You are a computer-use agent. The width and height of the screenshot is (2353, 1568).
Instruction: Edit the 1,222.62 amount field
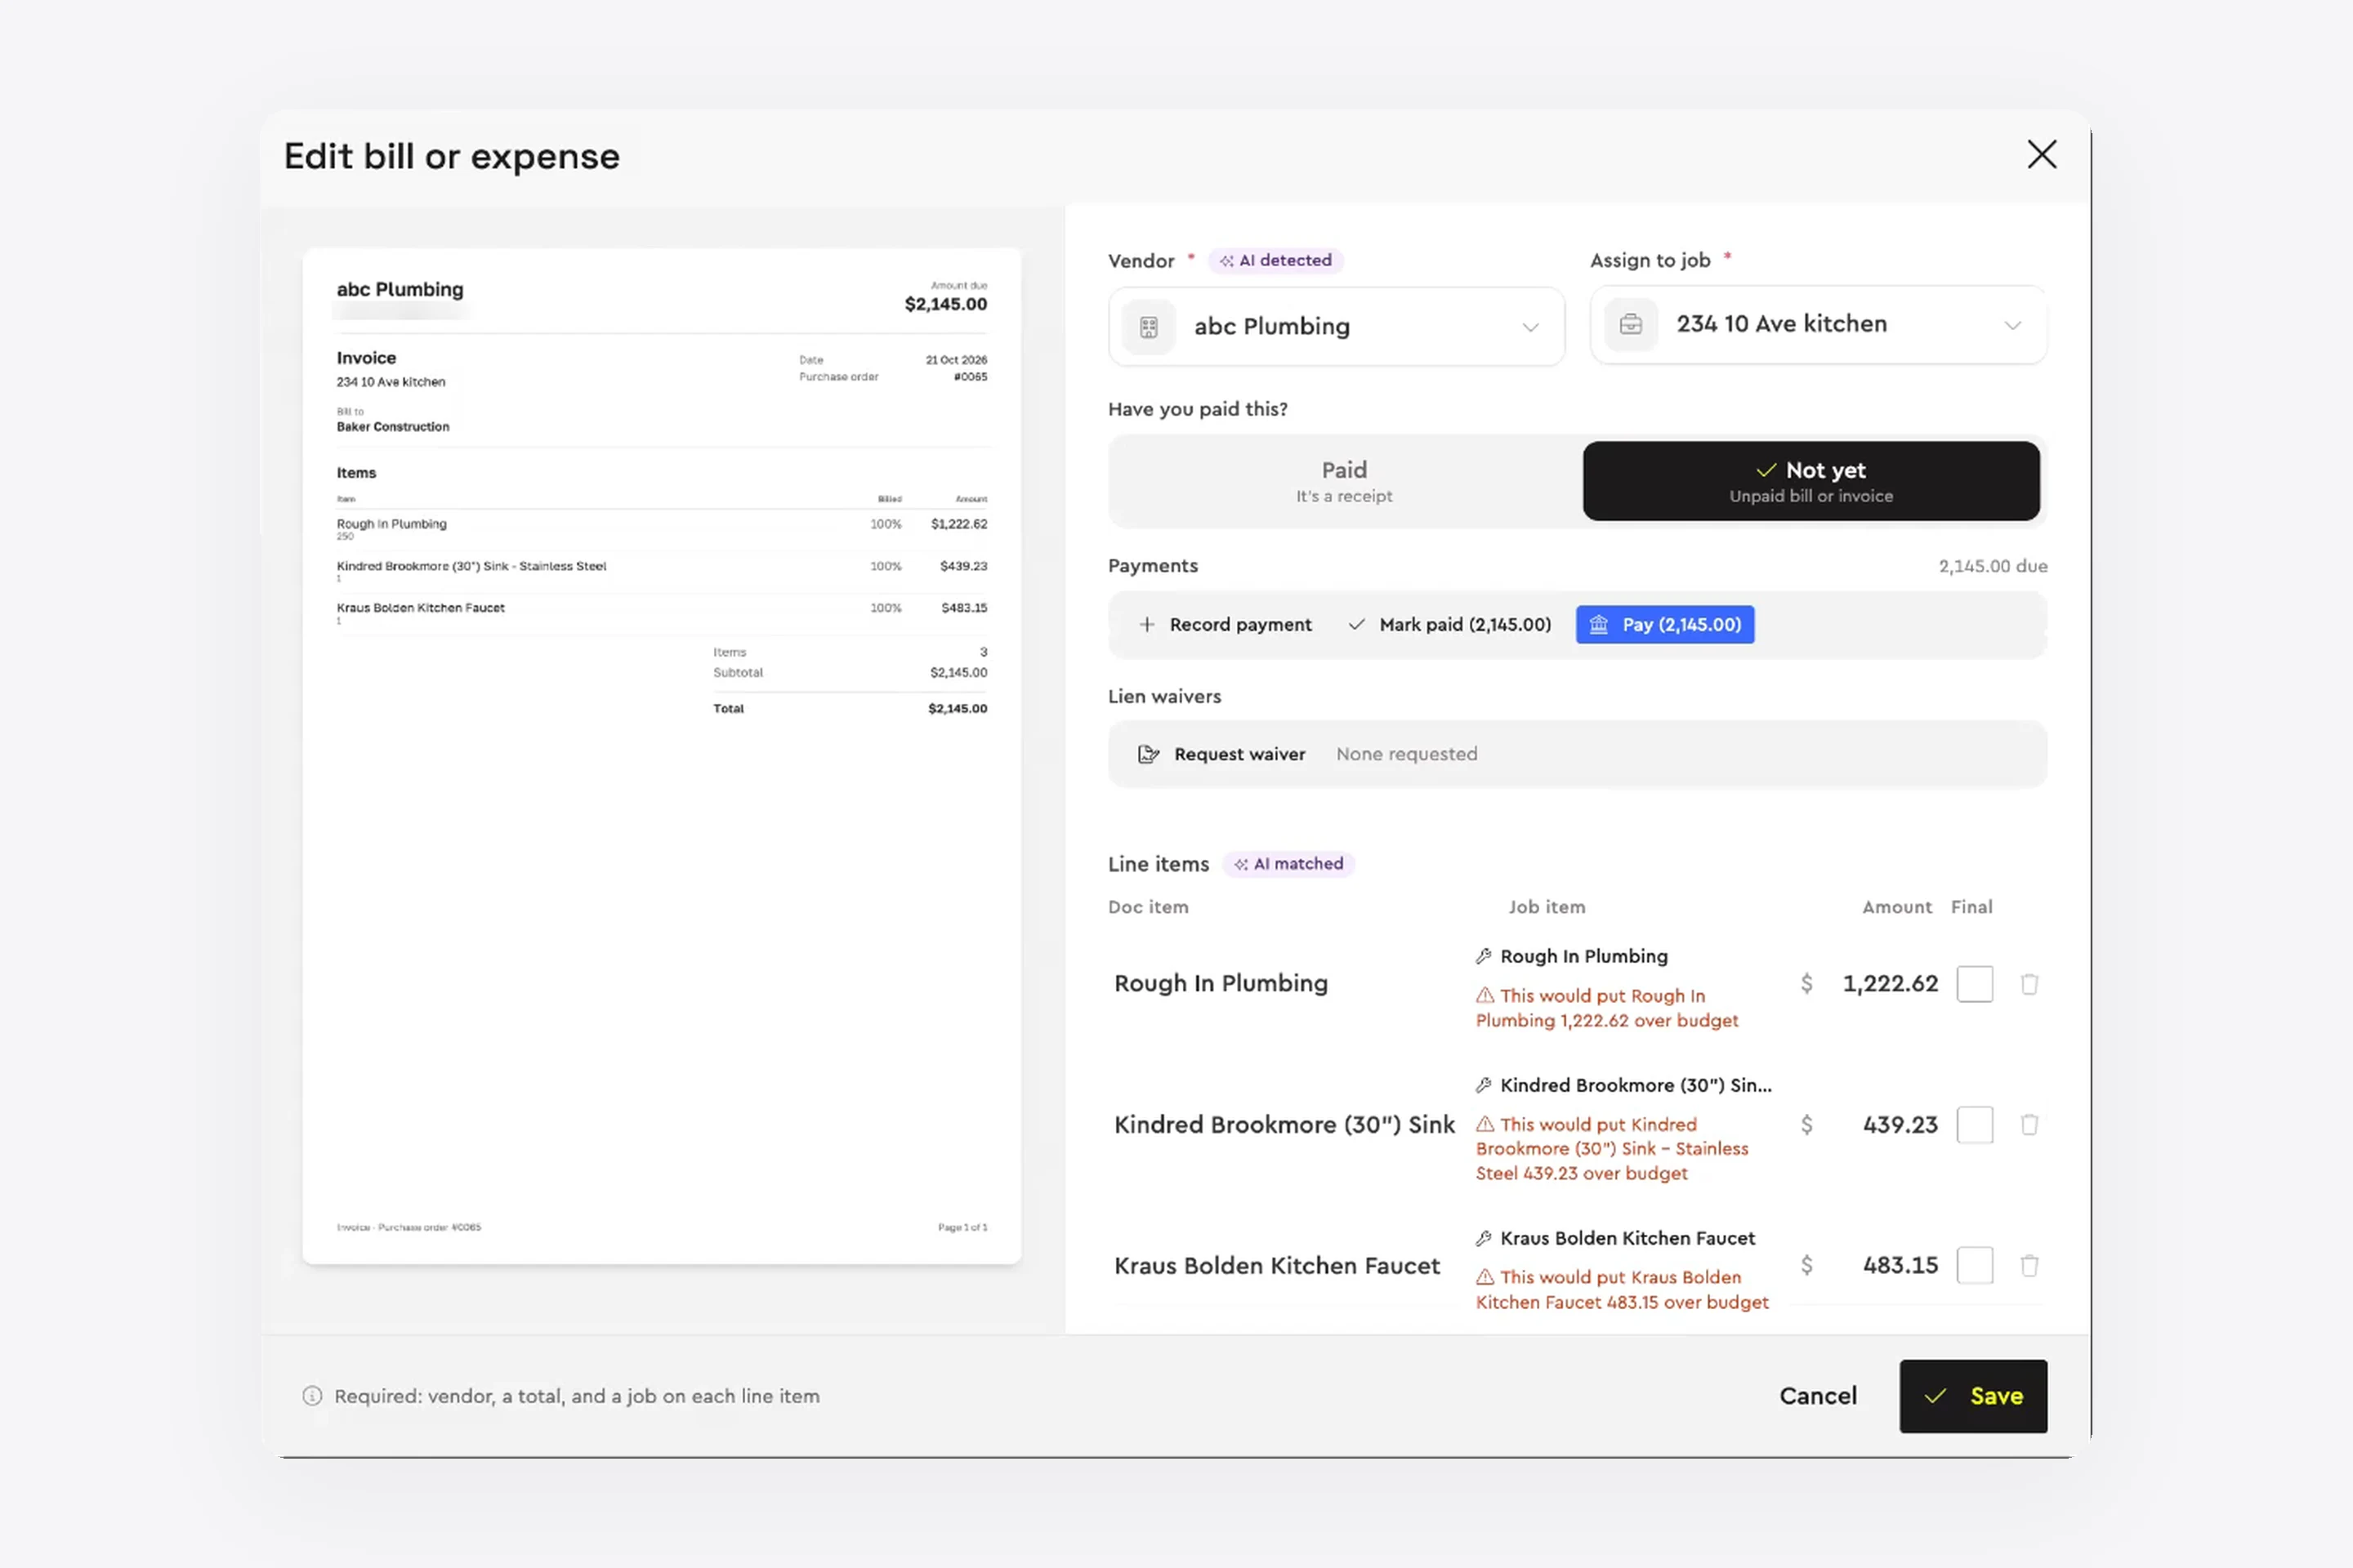[x=1890, y=984]
